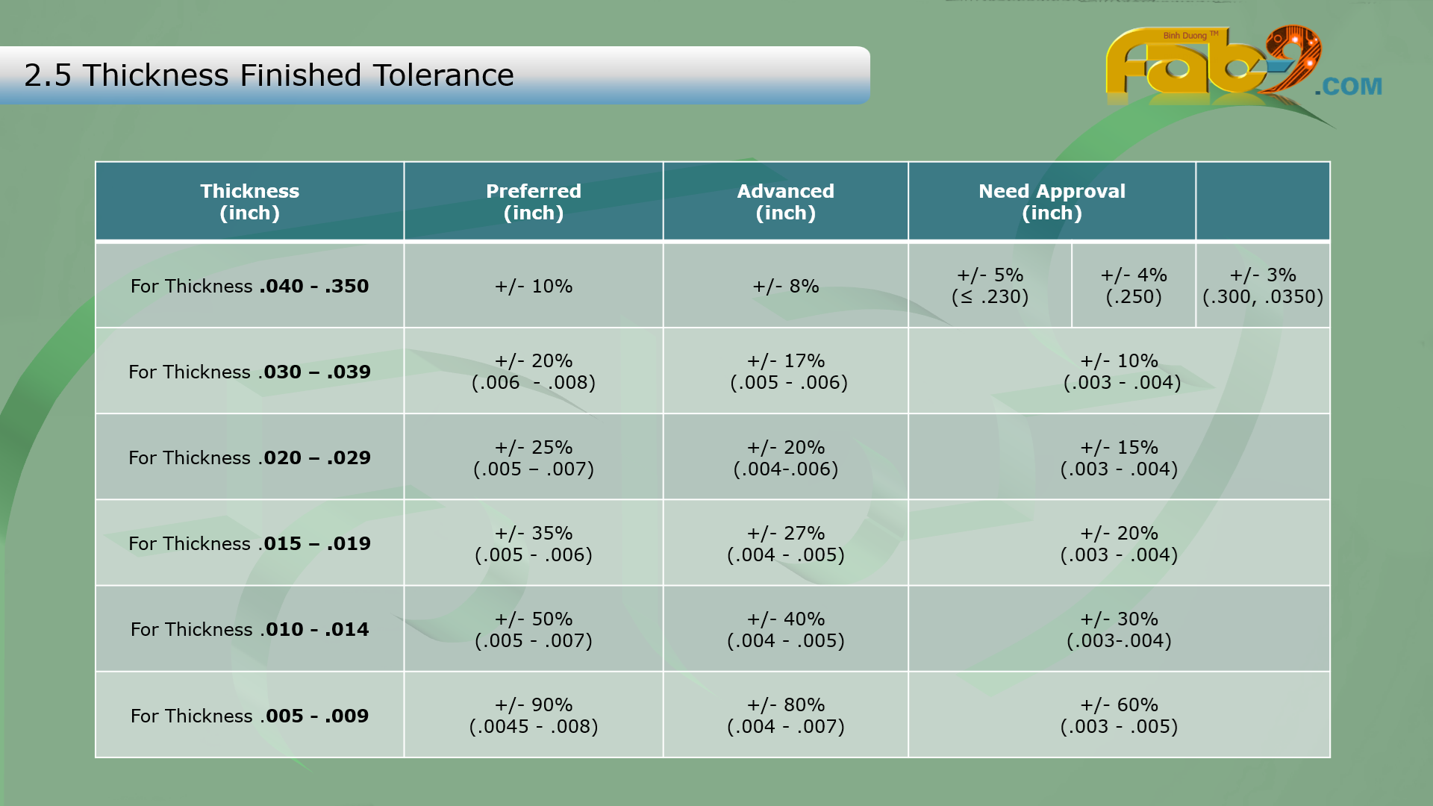This screenshot has width=1433, height=806.
Task: Click the +/- 10% preferred cell
Action: (533, 286)
